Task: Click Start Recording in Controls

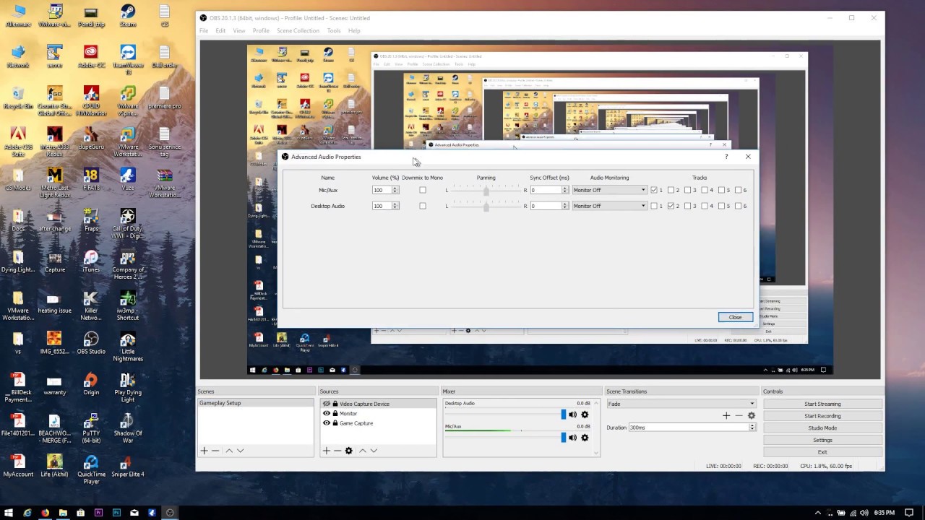Action: pyautogui.click(x=822, y=416)
